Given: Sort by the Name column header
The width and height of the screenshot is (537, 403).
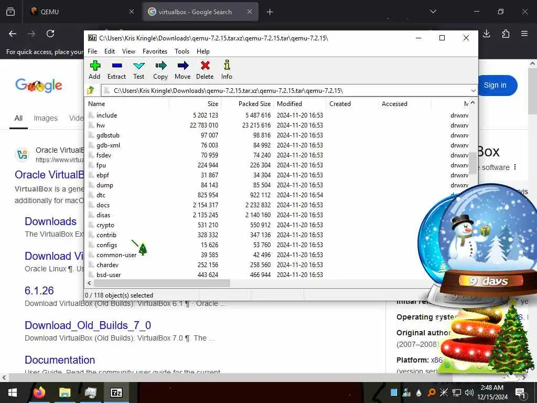Looking at the screenshot, I should pos(127,104).
